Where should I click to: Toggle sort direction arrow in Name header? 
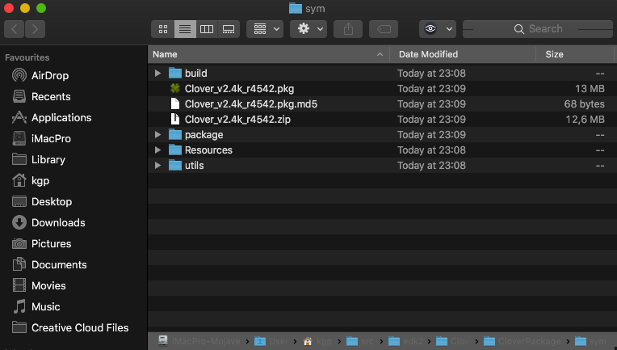pyautogui.click(x=380, y=54)
